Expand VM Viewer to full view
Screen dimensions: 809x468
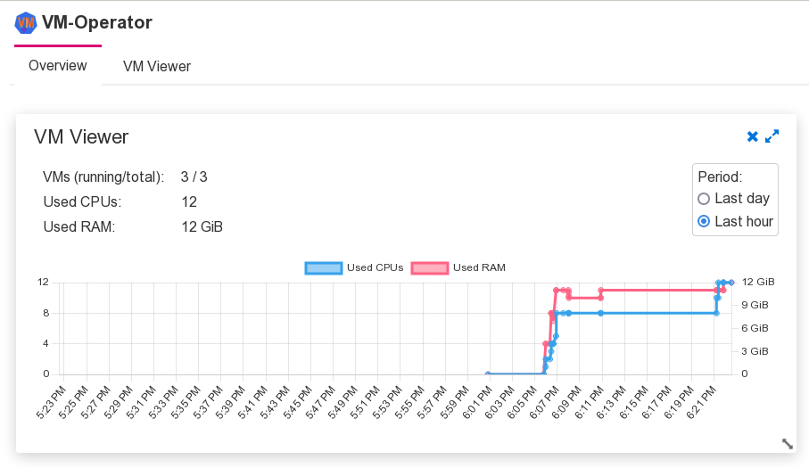[772, 136]
